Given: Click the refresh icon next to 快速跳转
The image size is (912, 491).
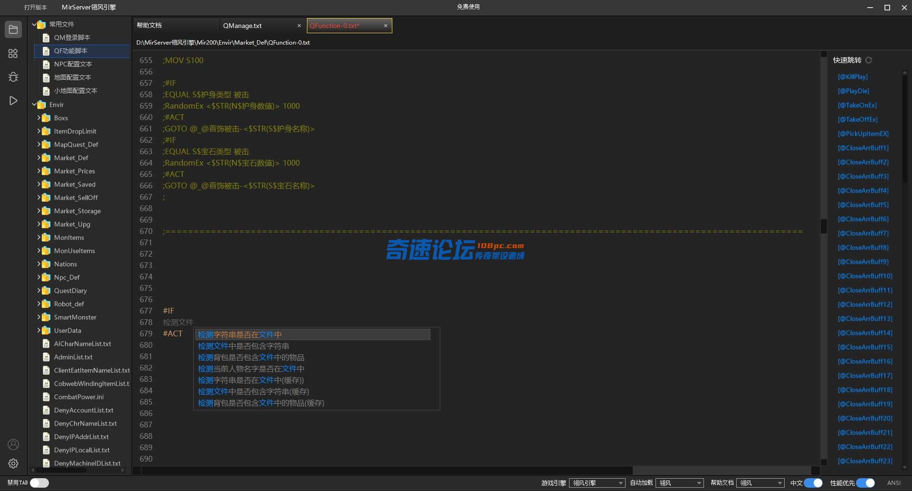Looking at the screenshot, I should tap(869, 60).
